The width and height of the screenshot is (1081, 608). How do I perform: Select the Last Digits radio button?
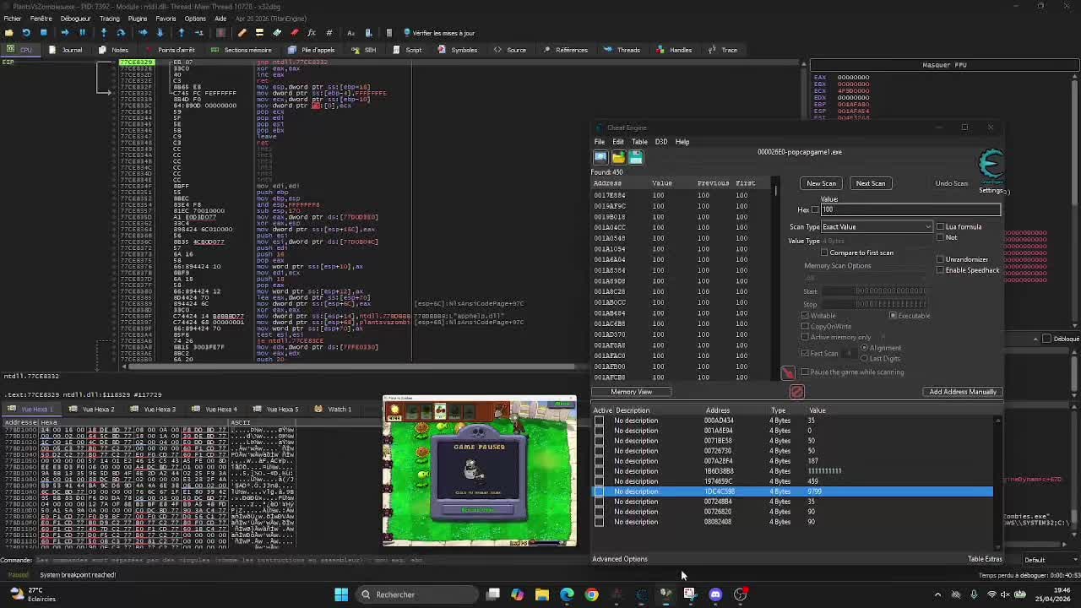point(864,358)
